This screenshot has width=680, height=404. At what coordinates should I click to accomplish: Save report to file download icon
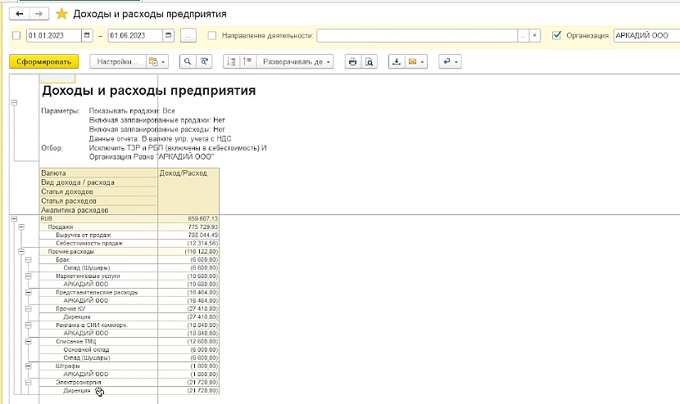[397, 62]
